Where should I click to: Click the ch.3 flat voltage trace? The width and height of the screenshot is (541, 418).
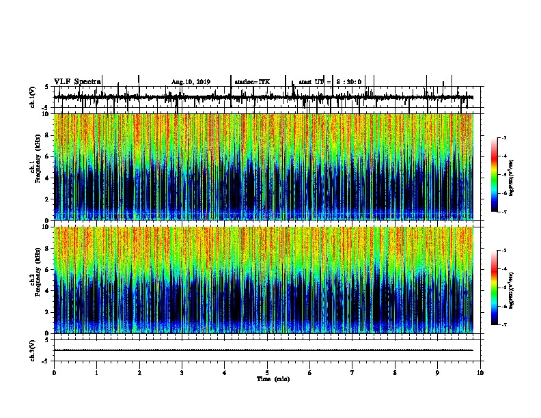pyautogui.click(x=264, y=350)
